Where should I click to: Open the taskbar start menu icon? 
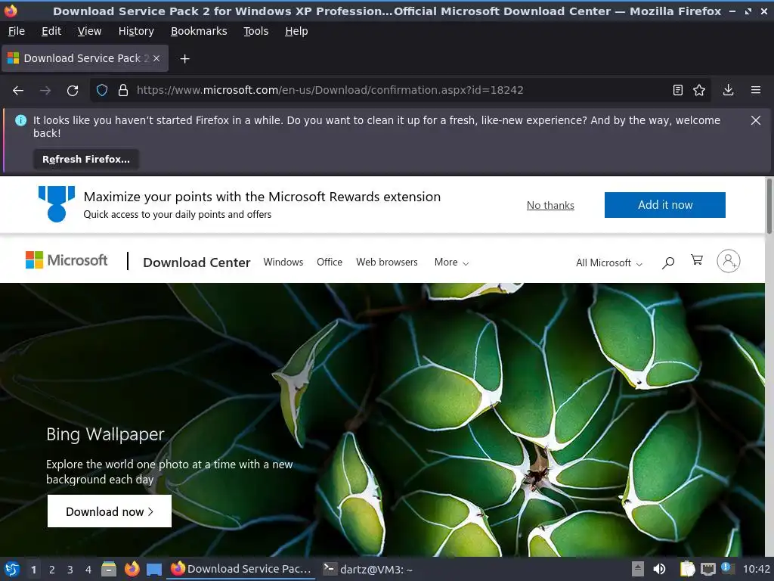[11, 569]
